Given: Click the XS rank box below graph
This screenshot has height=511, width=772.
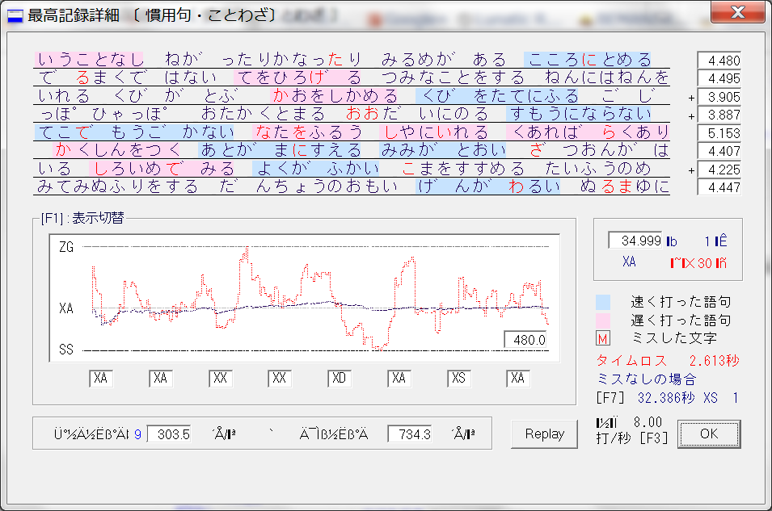Looking at the screenshot, I should (458, 378).
